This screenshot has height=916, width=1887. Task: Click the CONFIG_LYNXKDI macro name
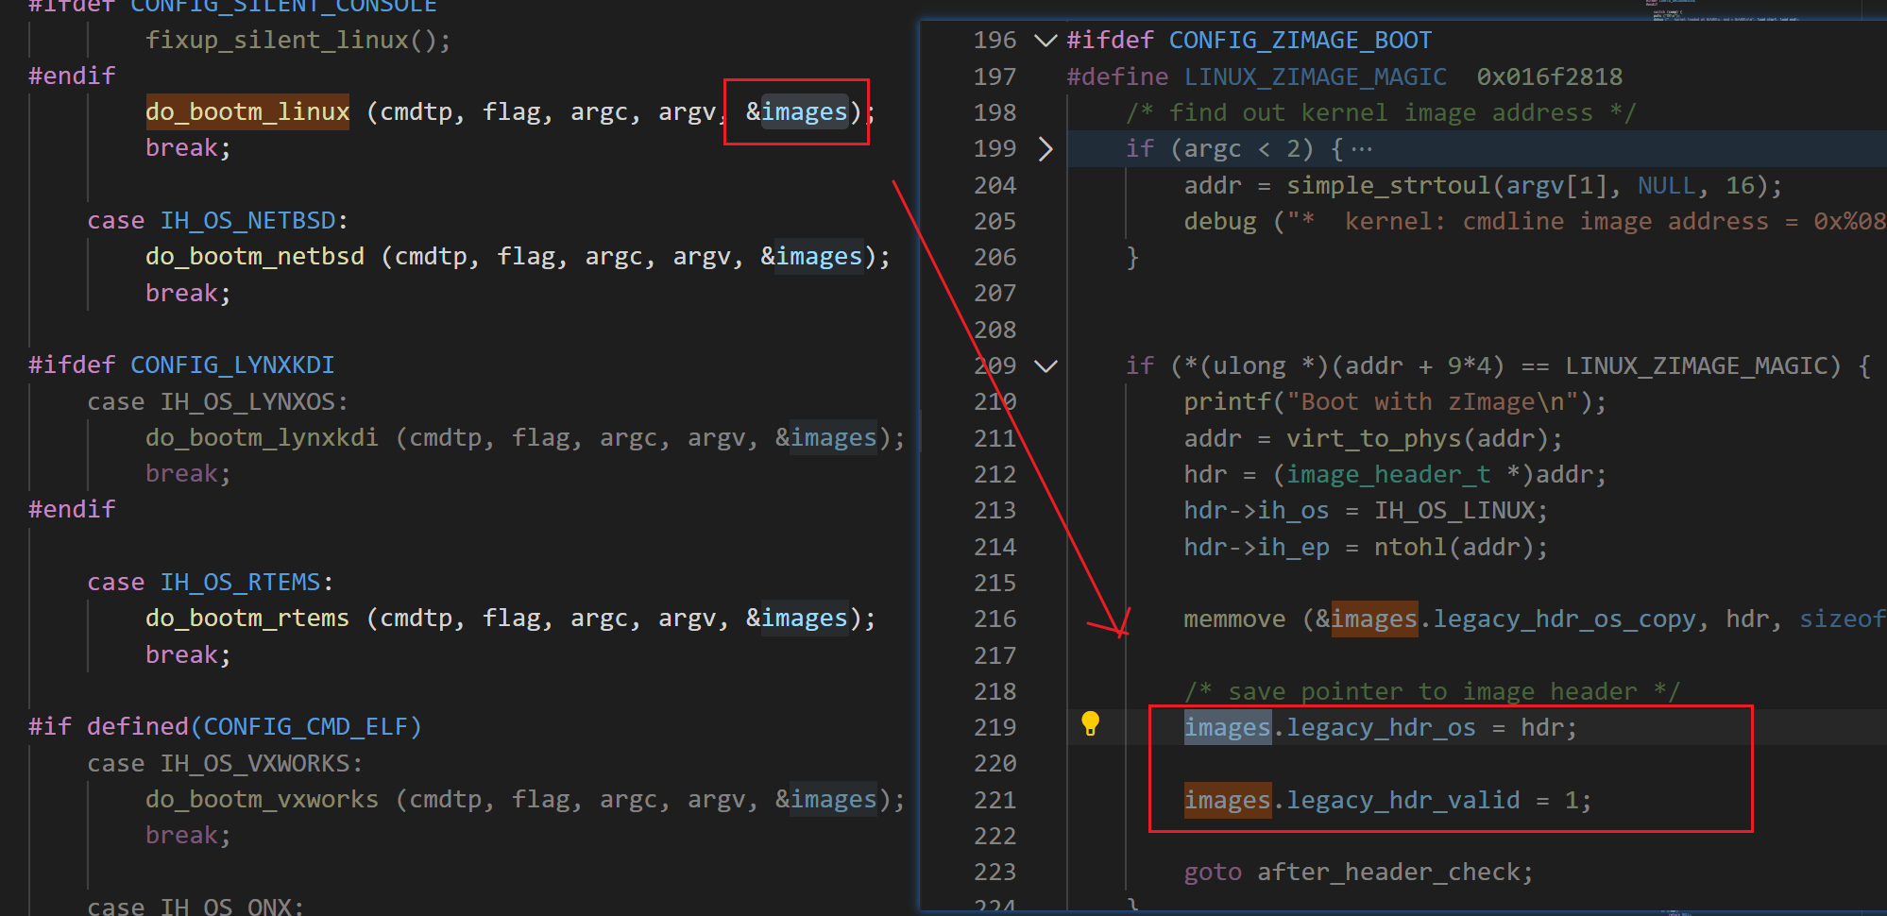(x=232, y=365)
